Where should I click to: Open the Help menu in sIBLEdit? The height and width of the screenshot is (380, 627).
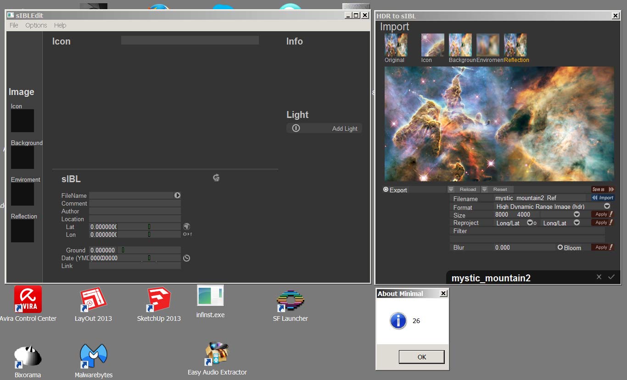pos(60,25)
